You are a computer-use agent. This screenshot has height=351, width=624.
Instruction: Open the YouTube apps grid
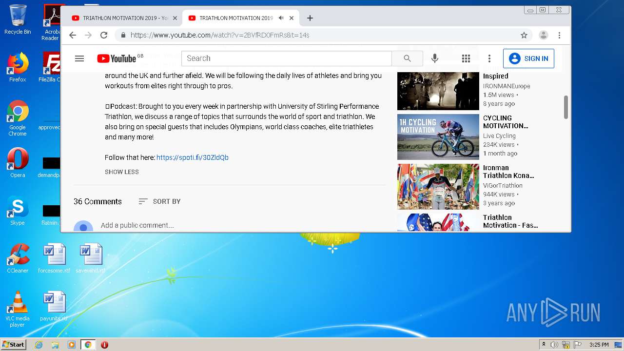click(x=466, y=58)
